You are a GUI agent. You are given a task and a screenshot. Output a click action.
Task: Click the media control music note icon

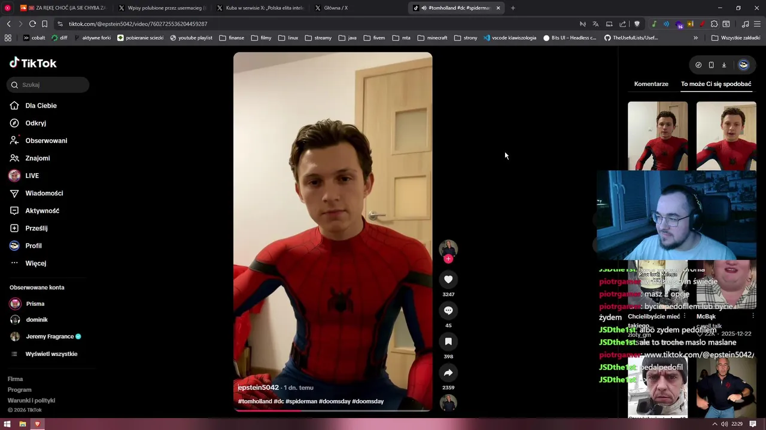coord(745,24)
